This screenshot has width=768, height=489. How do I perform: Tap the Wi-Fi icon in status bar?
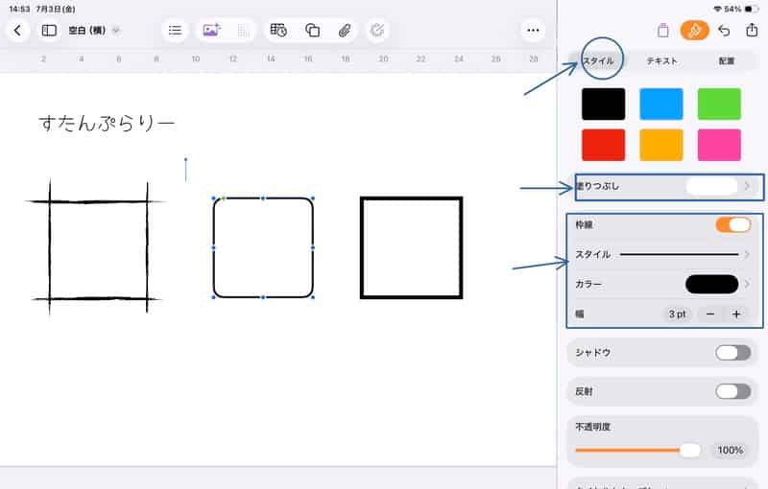coord(717,9)
